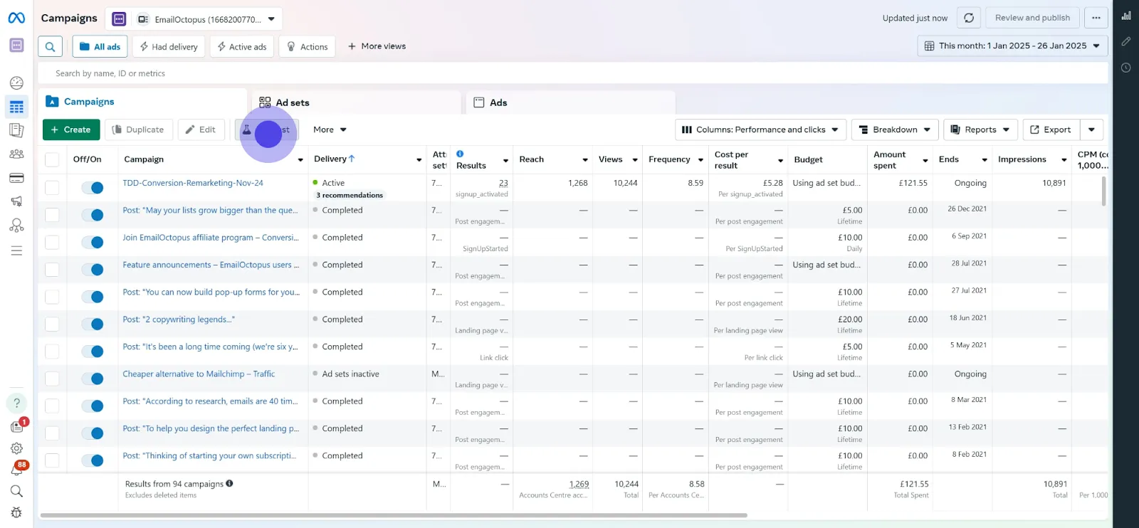
Task: Open the Breakdown dropdown
Action: coord(895,130)
